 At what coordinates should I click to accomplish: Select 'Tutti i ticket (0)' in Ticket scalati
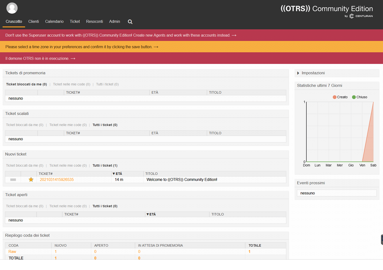coord(105,125)
